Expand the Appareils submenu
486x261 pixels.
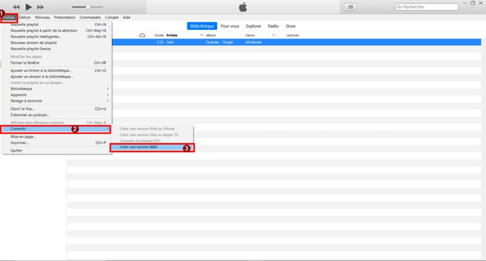click(x=57, y=95)
